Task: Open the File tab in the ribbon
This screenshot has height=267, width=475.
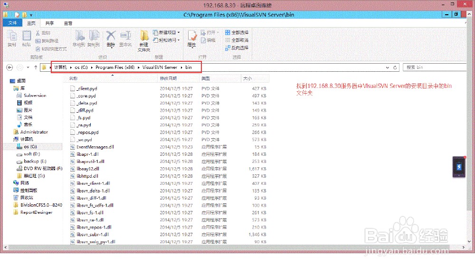Action: point(12,23)
